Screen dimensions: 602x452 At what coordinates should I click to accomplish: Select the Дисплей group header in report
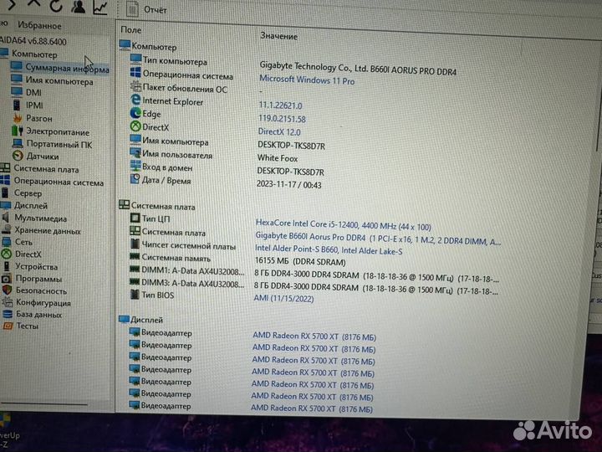tap(140, 320)
